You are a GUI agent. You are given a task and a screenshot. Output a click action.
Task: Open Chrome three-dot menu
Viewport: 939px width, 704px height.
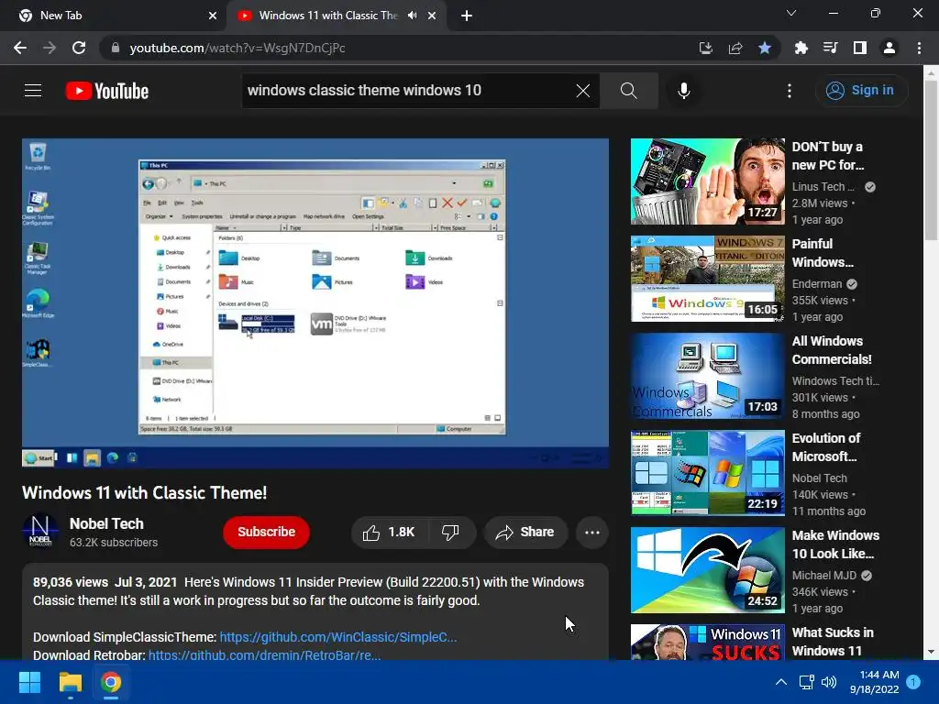[x=919, y=48]
